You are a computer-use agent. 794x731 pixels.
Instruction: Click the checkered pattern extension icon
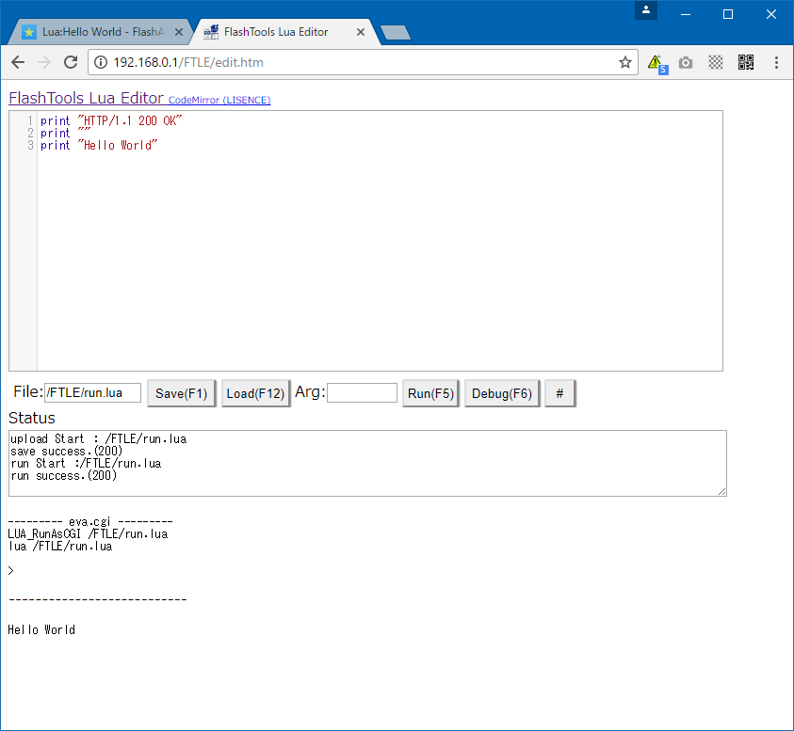click(x=716, y=62)
